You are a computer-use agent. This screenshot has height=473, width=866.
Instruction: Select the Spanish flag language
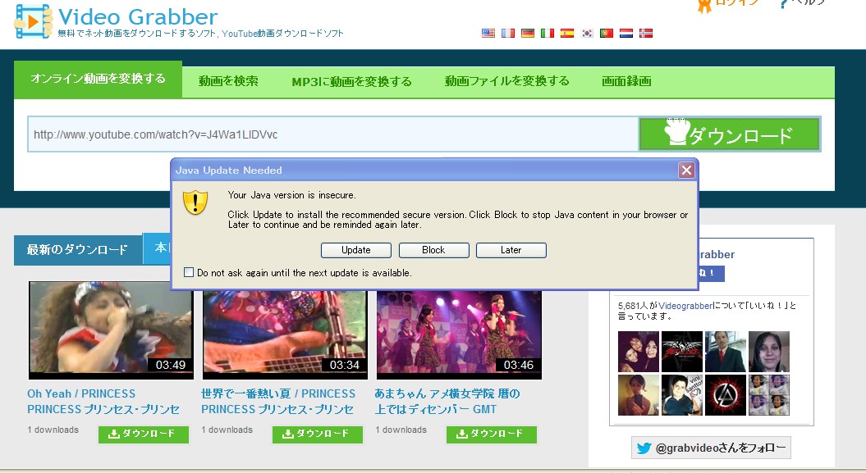pos(567,33)
